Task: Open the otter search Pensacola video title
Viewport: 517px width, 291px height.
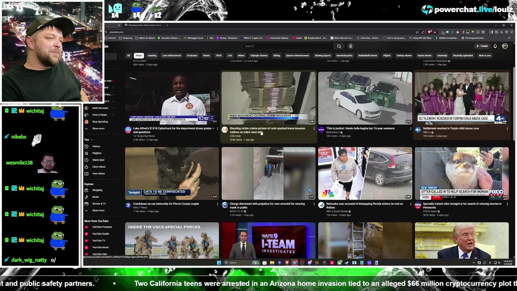Action: pos(462,205)
